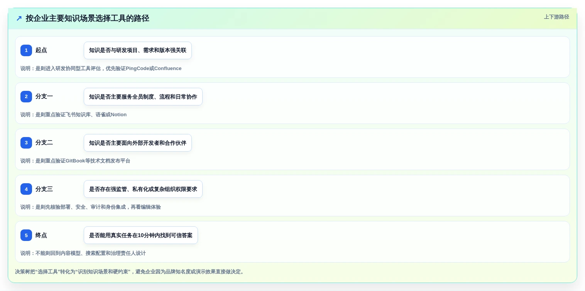Screen dimensions: 585x291
Task: Click the heading 按企业主要知识场景选择工具的路径
Action: pyautogui.click(x=87, y=18)
